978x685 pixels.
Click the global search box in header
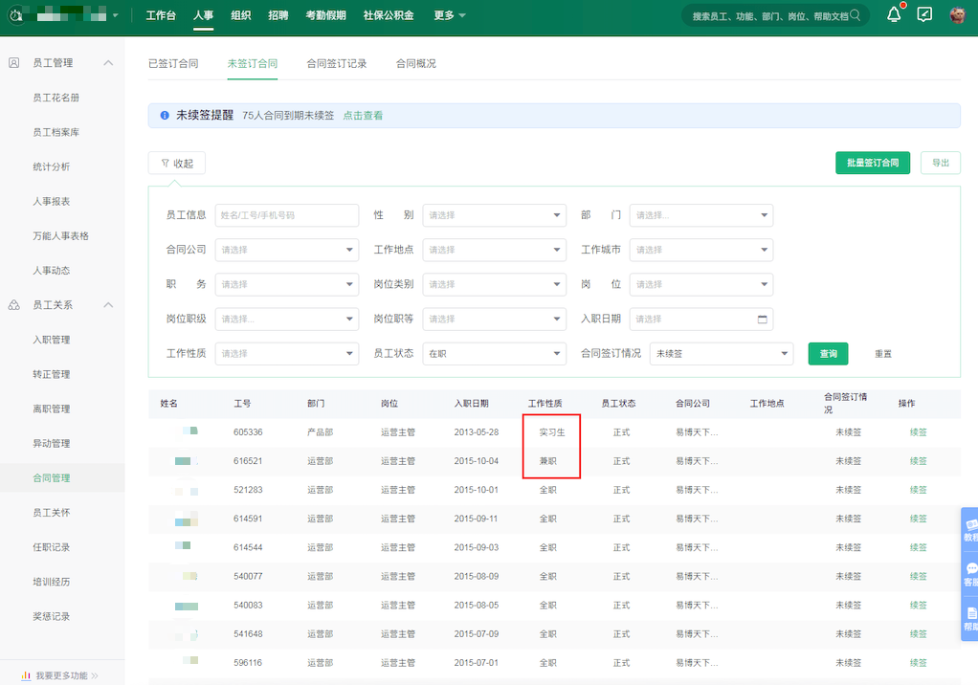click(775, 15)
